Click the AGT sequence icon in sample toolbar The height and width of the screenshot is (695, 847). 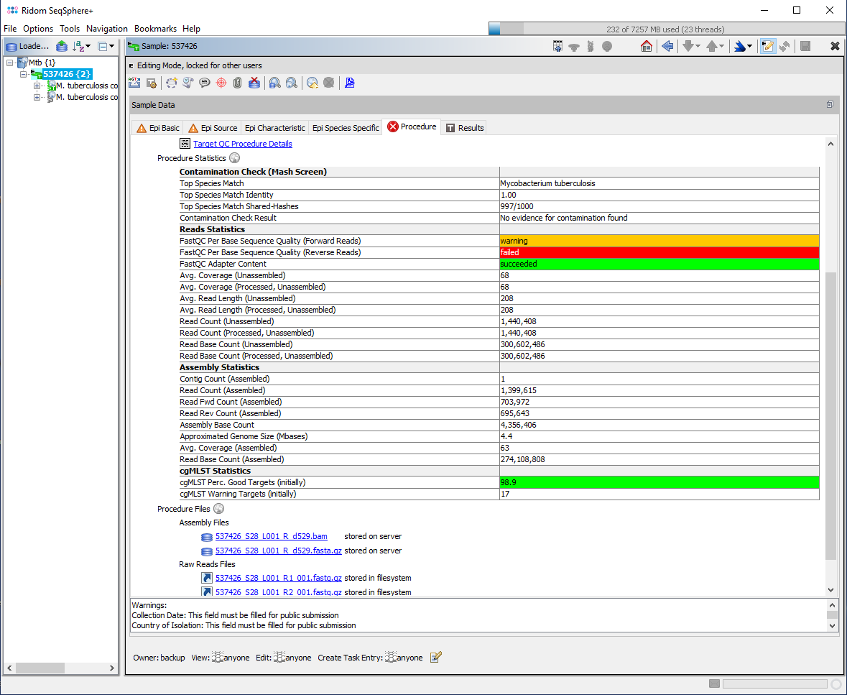[x=134, y=83]
